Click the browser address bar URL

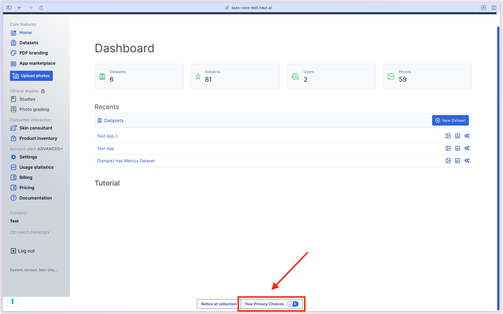click(251, 8)
